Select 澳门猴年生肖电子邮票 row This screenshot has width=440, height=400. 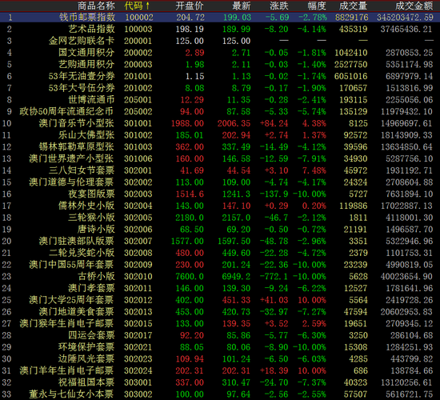(x=220, y=324)
